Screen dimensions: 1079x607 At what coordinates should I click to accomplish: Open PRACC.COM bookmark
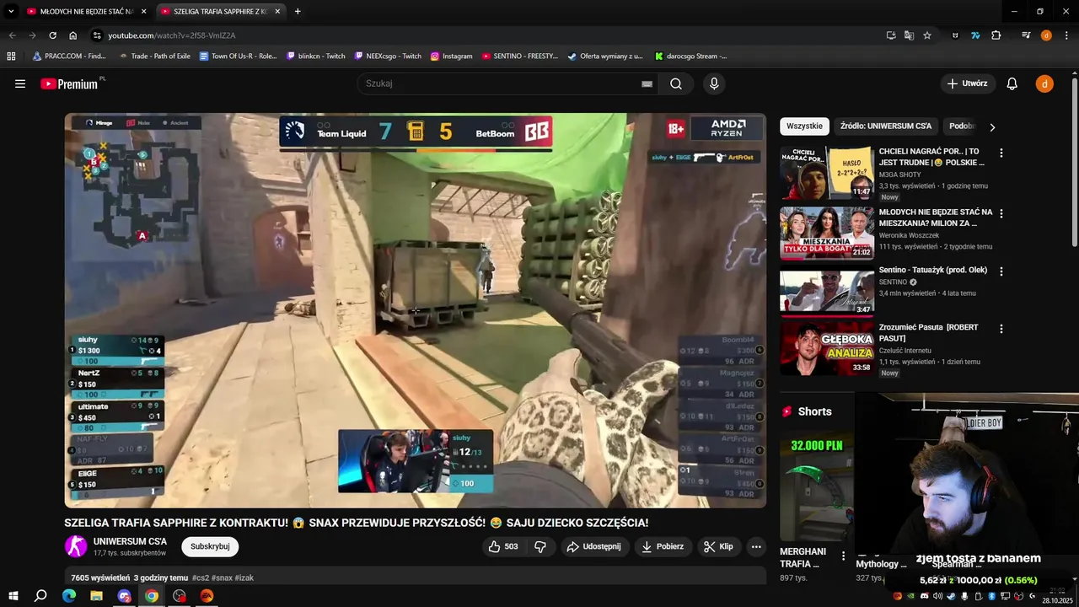click(x=69, y=56)
